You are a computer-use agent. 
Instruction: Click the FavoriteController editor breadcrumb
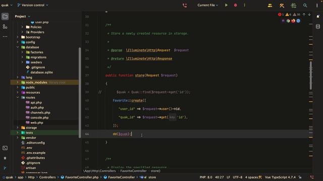point(133,171)
